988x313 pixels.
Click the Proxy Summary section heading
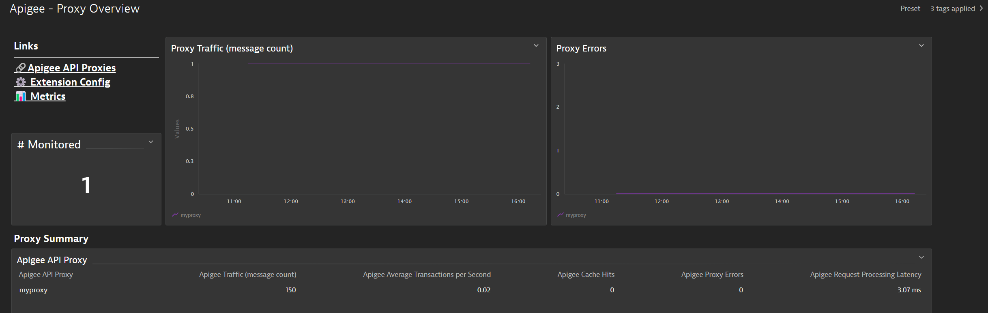coord(51,238)
